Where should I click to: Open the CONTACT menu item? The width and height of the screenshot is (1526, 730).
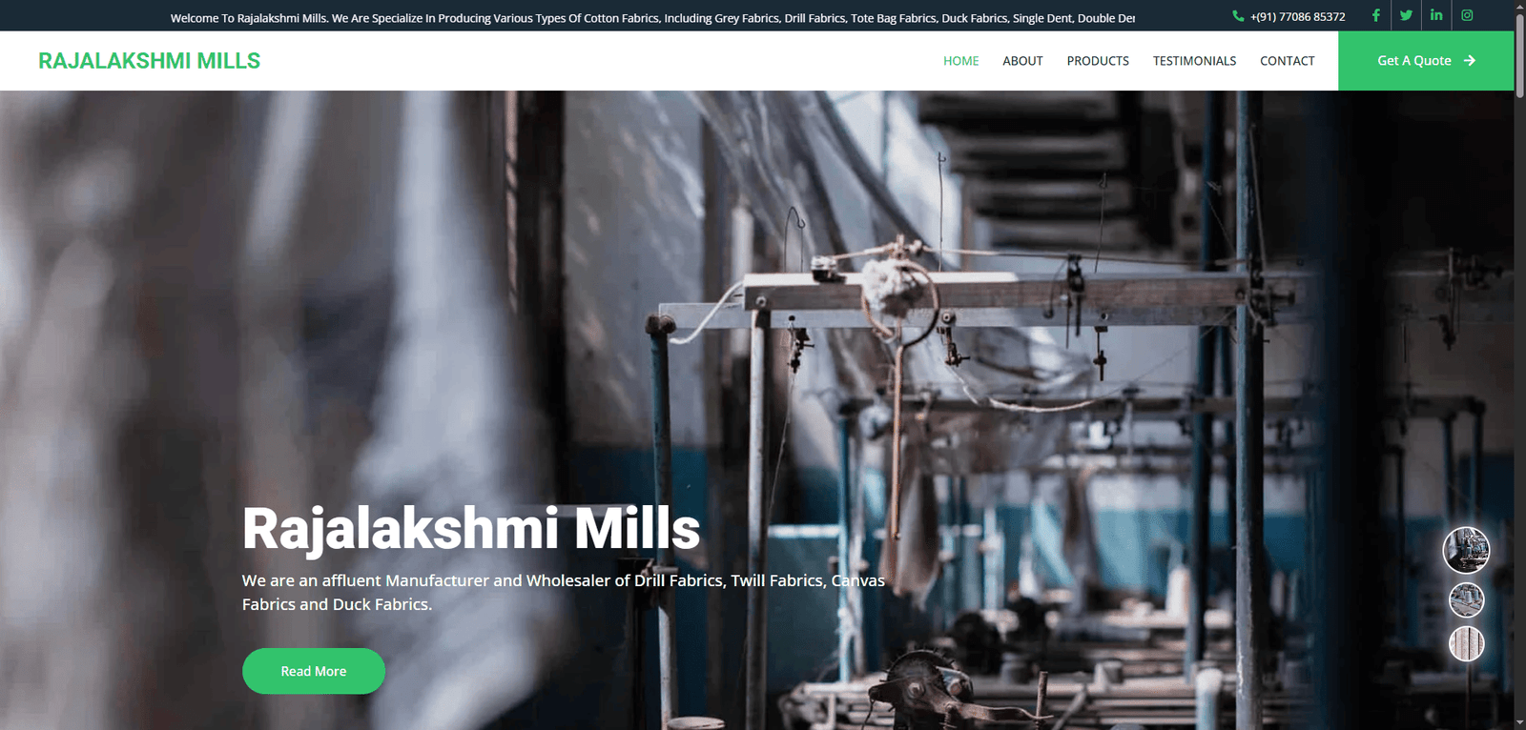1287,61
